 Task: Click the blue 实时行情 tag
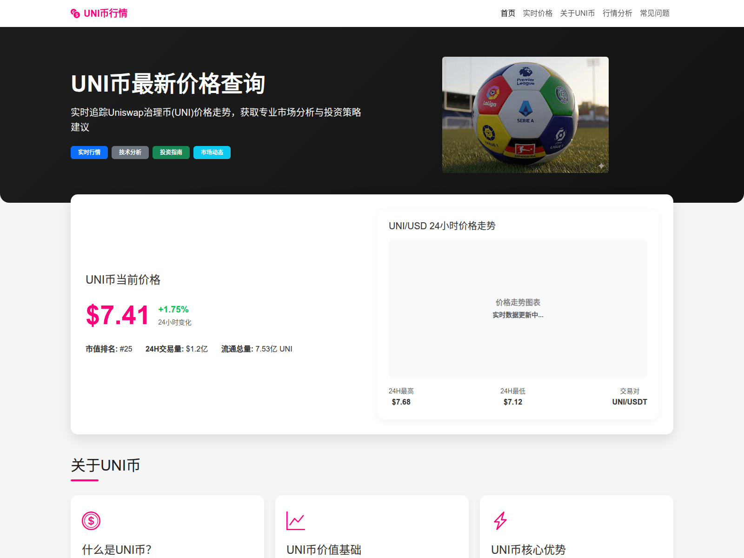pyautogui.click(x=89, y=153)
